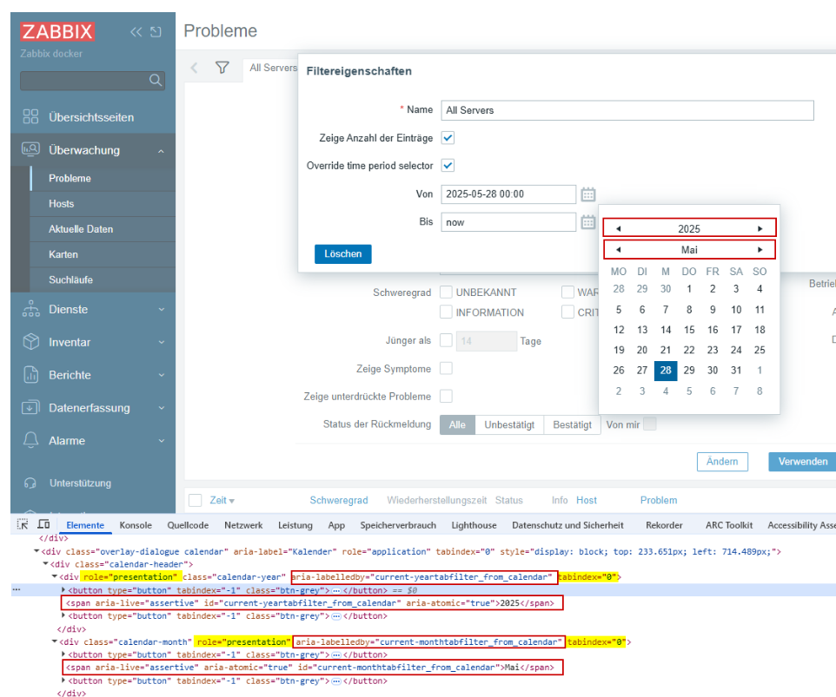The image size is (836, 697).
Task: Expand the Dienste menu
Action: point(161,309)
